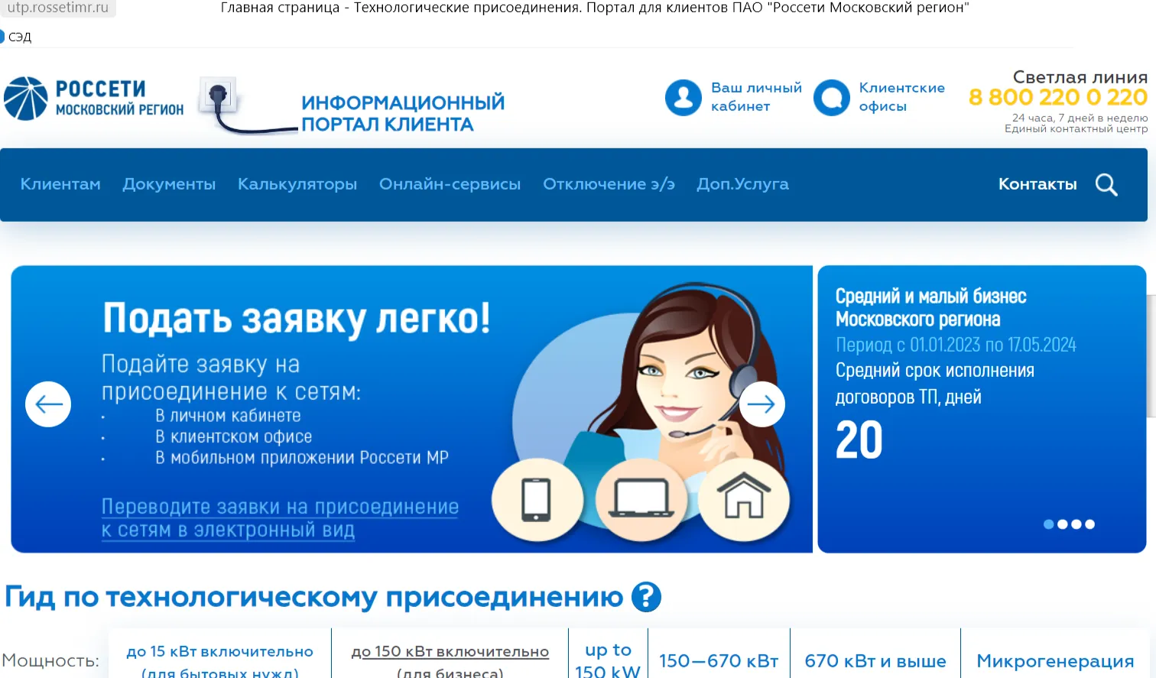Select до 15 кВт включительно tab
Image resolution: width=1156 pixels, height=678 pixels.
[x=220, y=660]
